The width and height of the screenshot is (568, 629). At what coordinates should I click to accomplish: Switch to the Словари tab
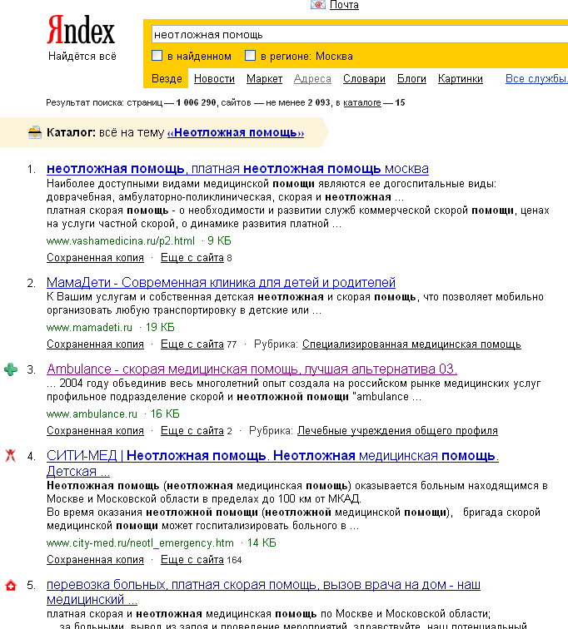click(364, 78)
